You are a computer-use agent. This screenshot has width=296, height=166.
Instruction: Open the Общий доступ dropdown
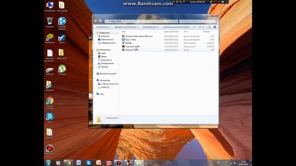pos(150,27)
